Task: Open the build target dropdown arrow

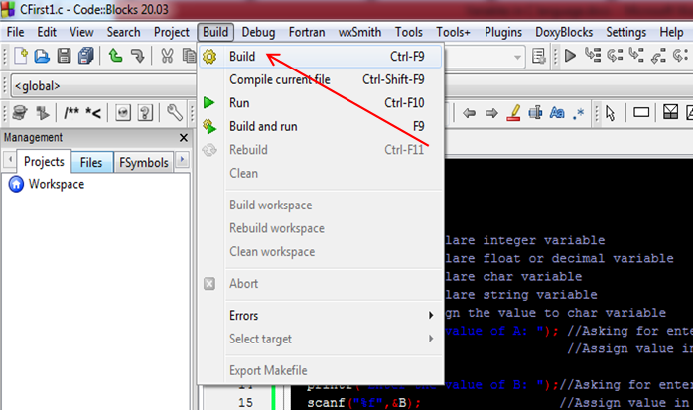Action: tap(517, 57)
